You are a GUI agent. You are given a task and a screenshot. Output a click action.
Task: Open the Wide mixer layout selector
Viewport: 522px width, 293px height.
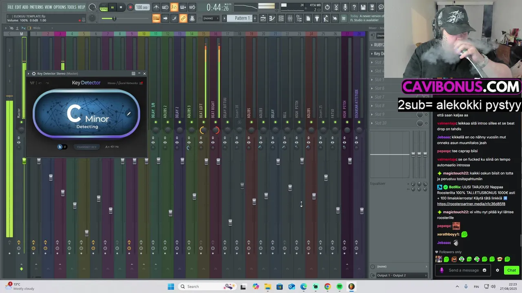pos(37,28)
